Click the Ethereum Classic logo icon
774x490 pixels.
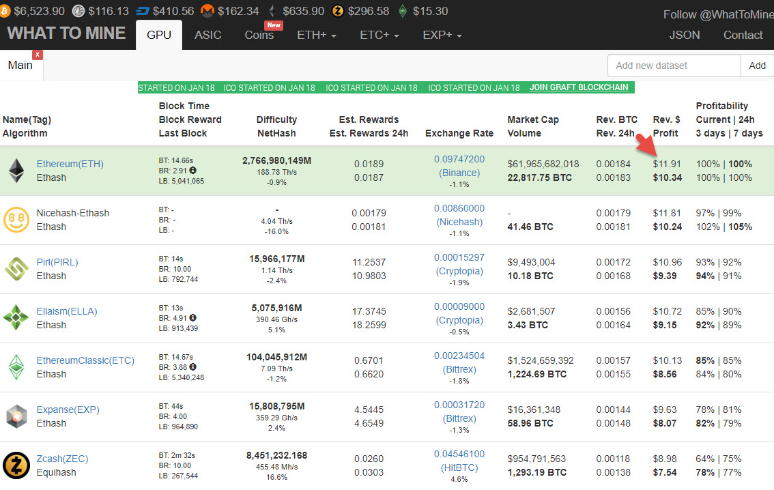click(16, 367)
